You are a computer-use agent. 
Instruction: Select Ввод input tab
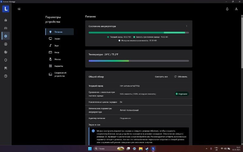click(60, 52)
